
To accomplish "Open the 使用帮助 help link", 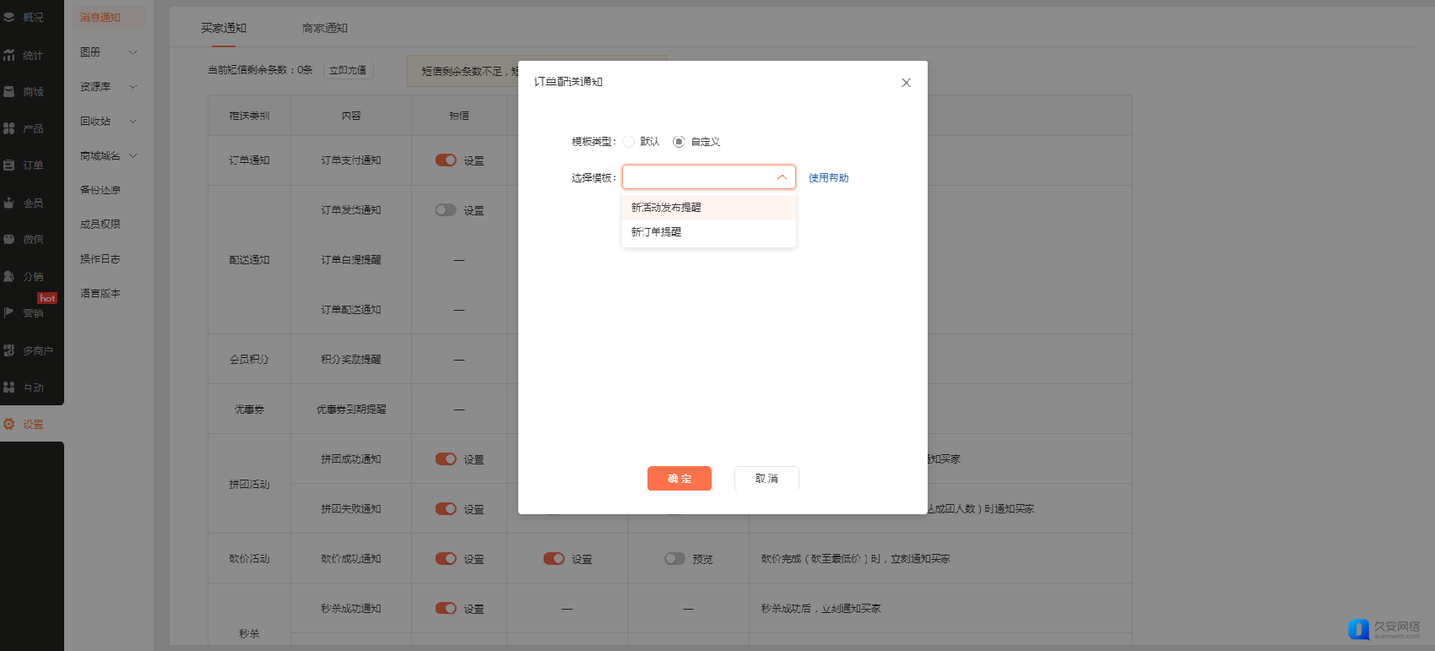I will [828, 178].
